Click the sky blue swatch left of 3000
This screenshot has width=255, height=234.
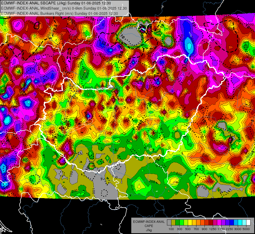tap(236, 223)
